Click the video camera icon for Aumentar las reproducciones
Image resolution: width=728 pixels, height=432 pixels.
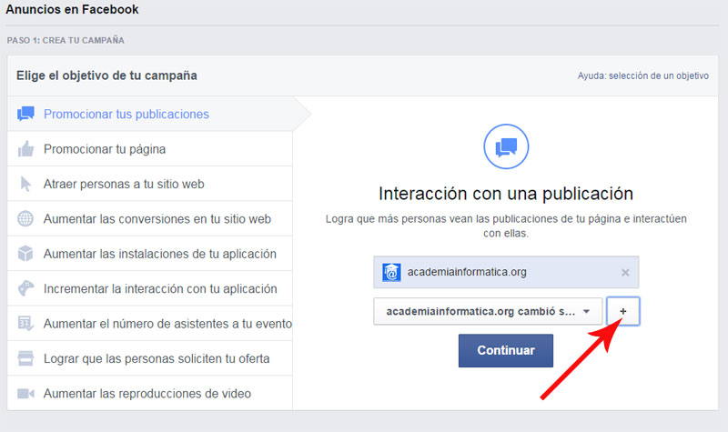point(25,394)
